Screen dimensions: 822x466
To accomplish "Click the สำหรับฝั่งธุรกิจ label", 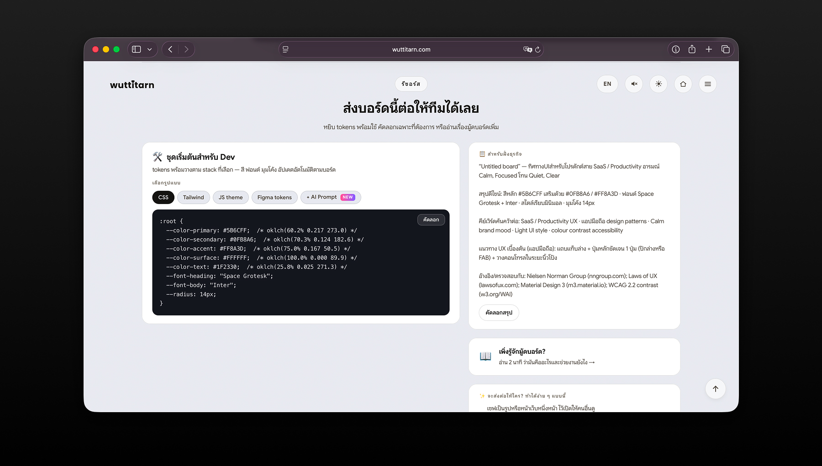I will tap(505, 154).
